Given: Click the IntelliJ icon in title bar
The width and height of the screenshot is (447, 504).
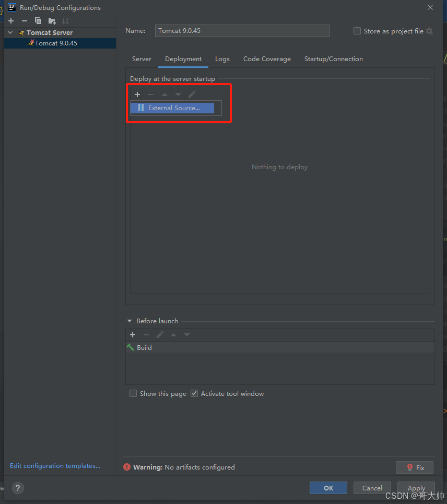Looking at the screenshot, I should coord(11,7).
